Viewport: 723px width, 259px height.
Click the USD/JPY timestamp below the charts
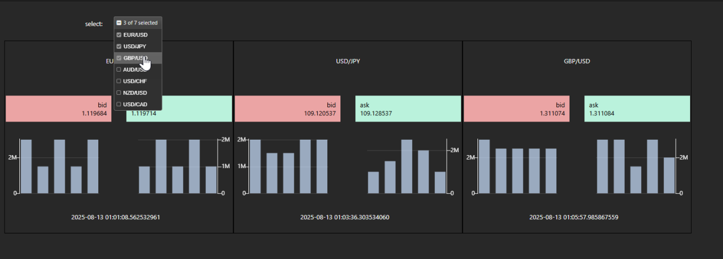(348, 217)
